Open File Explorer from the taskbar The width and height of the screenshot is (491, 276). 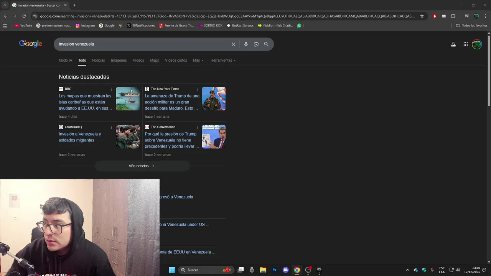coord(263,270)
